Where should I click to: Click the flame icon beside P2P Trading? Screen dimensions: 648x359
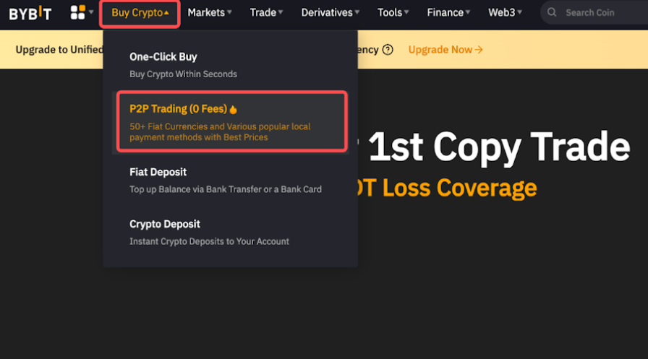(234, 109)
